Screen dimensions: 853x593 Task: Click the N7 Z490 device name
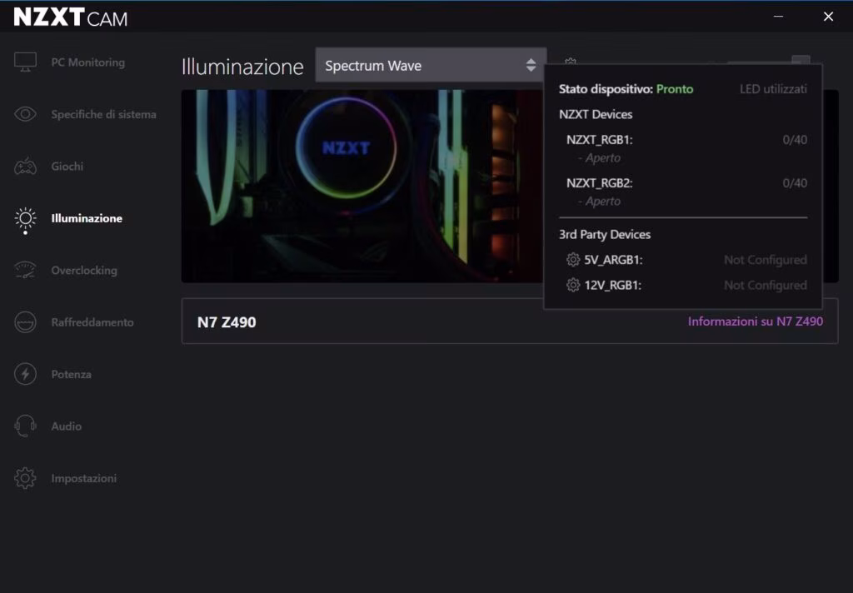(227, 322)
